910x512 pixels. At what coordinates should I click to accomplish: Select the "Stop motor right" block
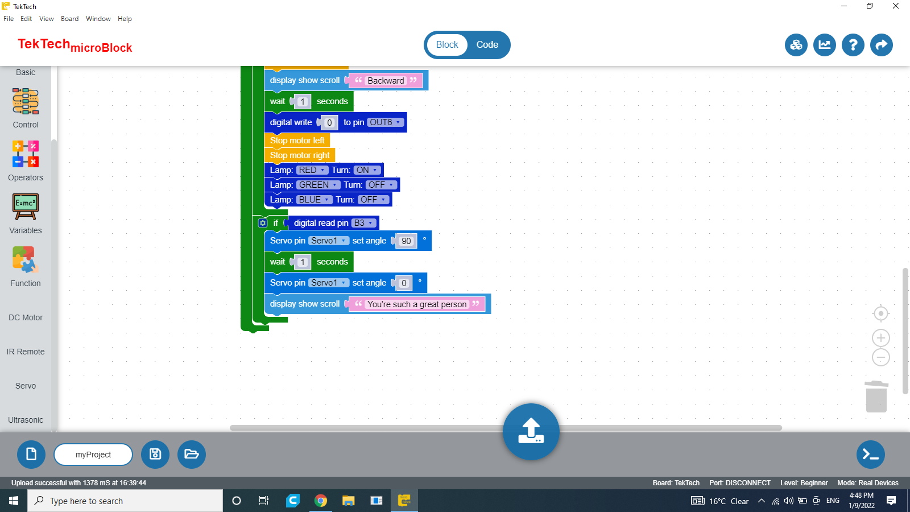click(x=300, y=155)
